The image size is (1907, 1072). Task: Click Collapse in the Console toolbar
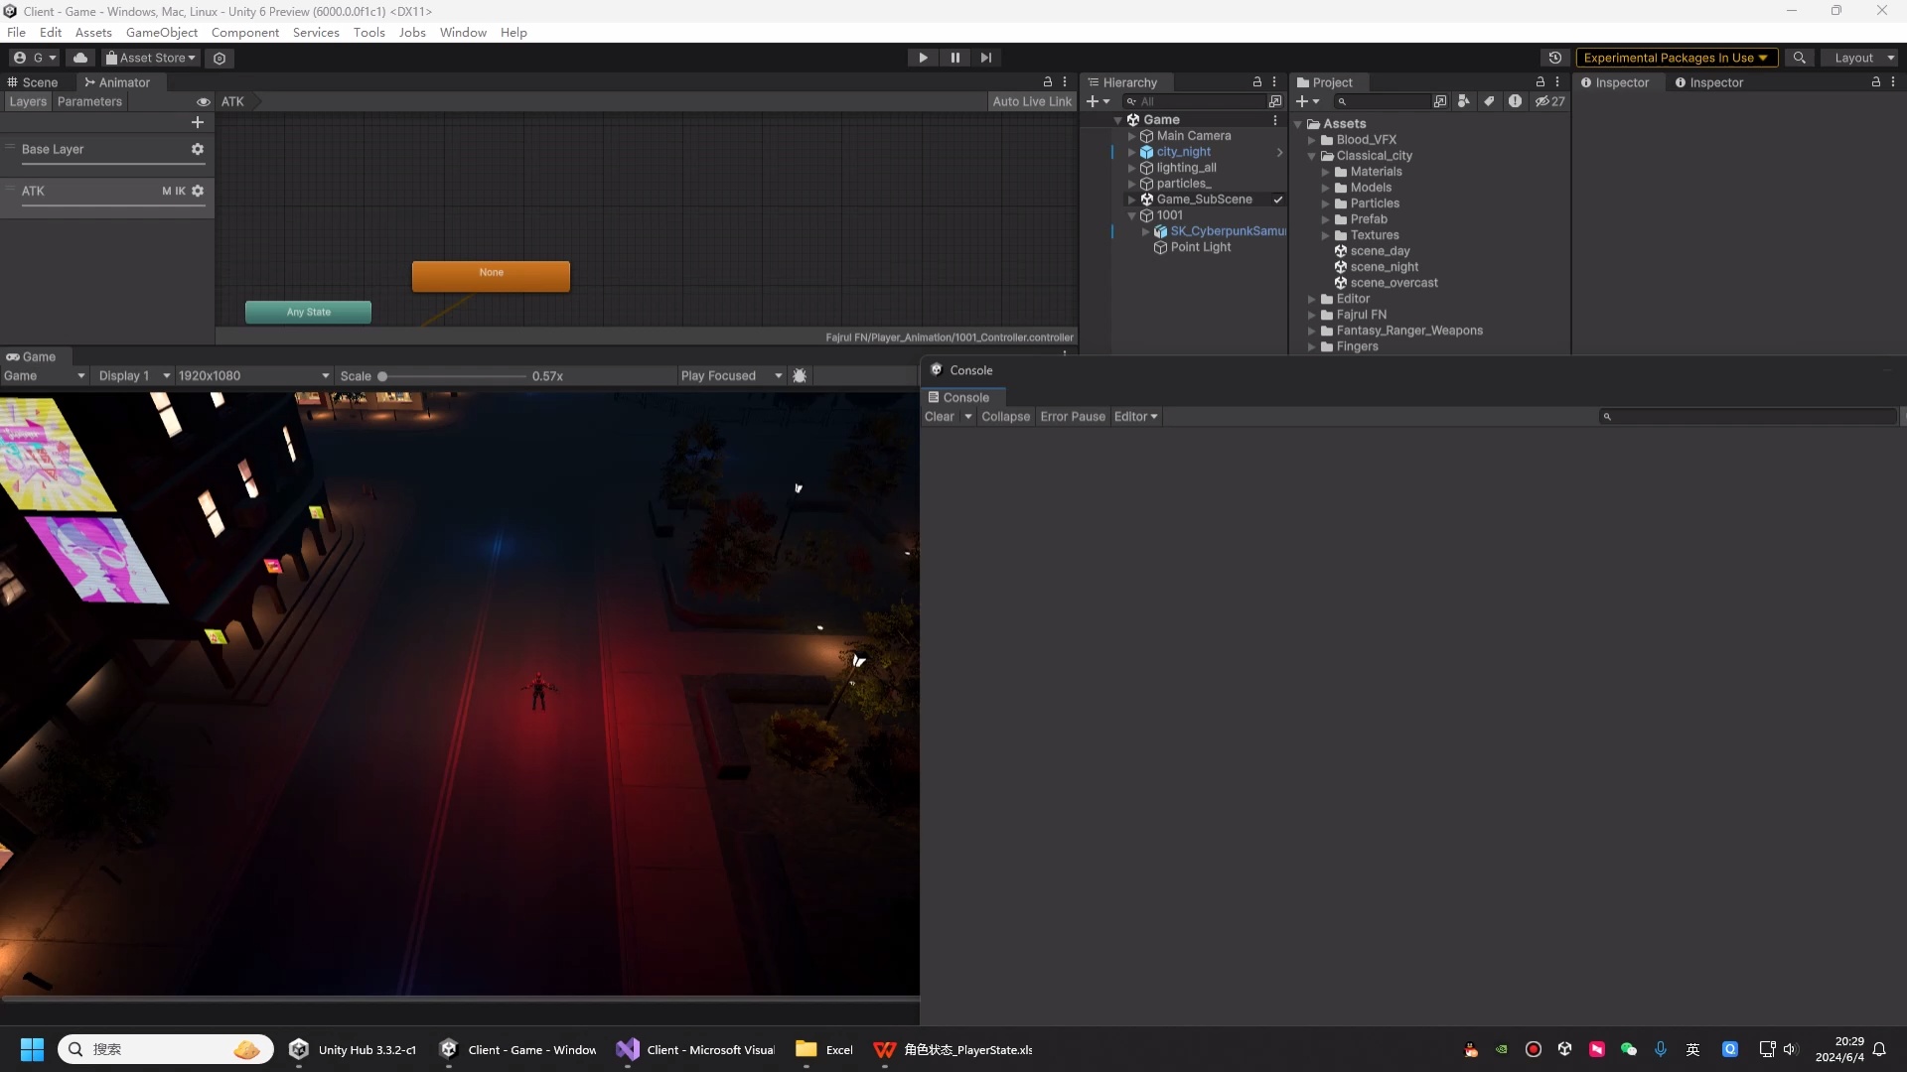(1006, 416)
